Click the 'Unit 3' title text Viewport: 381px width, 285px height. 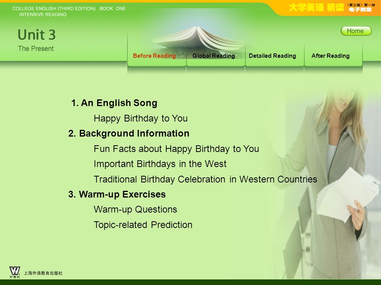[x=37, y=35]
